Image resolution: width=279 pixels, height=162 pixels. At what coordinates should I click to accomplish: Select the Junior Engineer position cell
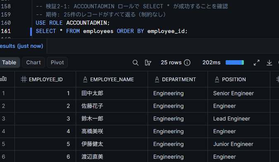pos(239,144)
